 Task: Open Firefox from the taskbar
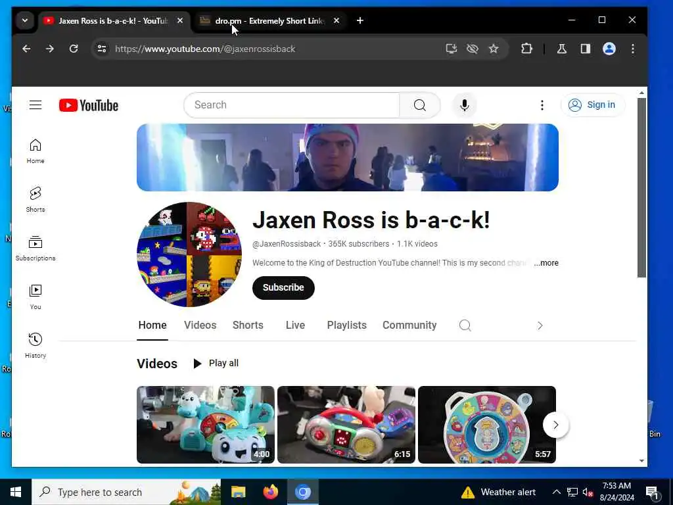click(x=270, y=492)
